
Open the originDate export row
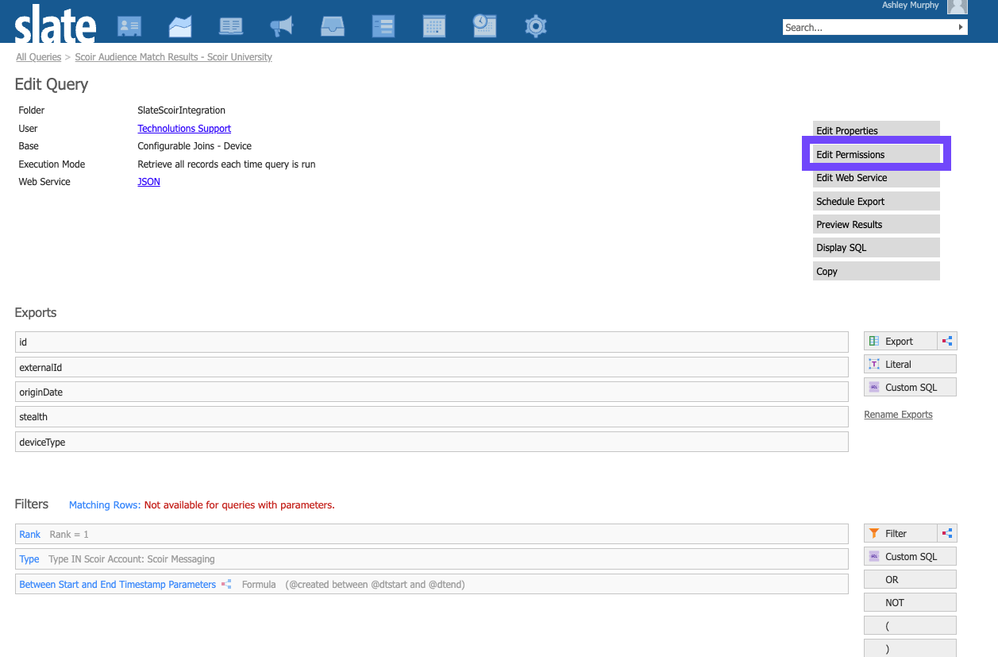432,392
